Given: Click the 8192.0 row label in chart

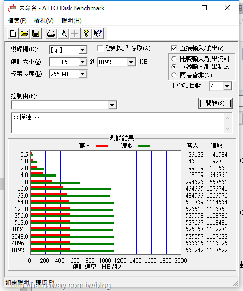Looking at the screenshot, I should click(x=20, y=250).
